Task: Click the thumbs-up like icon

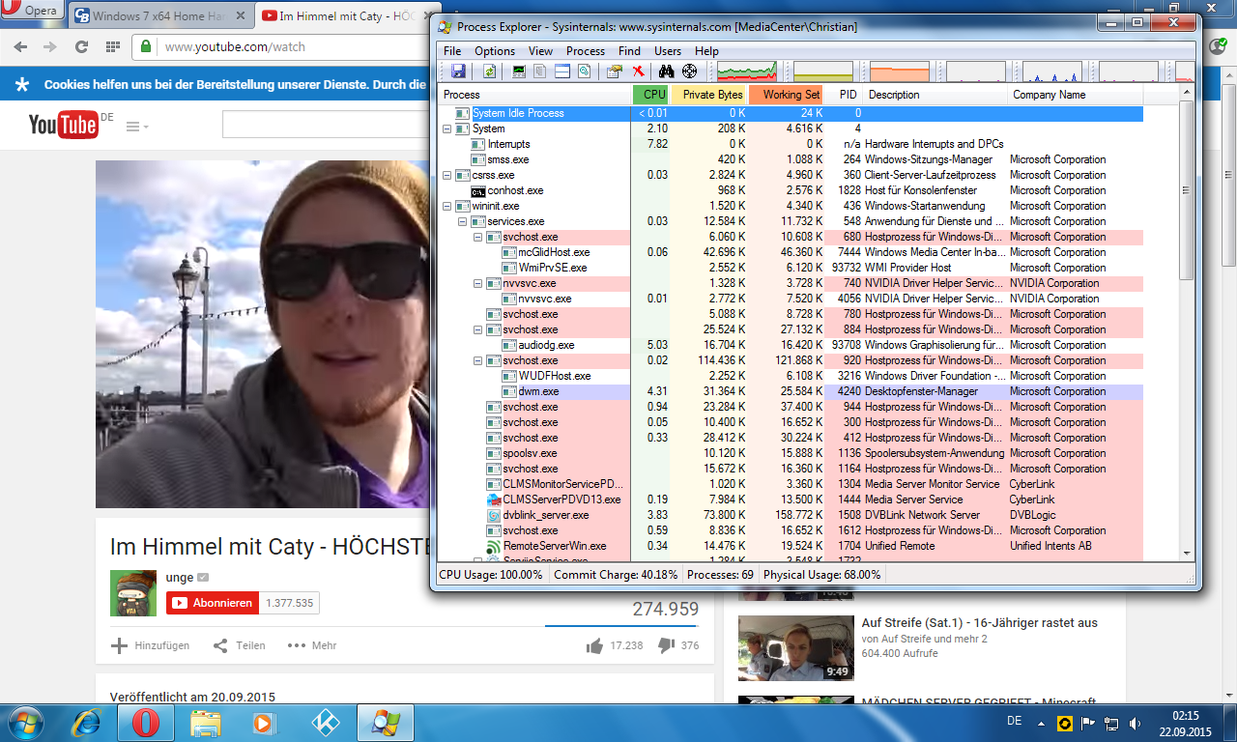Action: pos(594,645)
